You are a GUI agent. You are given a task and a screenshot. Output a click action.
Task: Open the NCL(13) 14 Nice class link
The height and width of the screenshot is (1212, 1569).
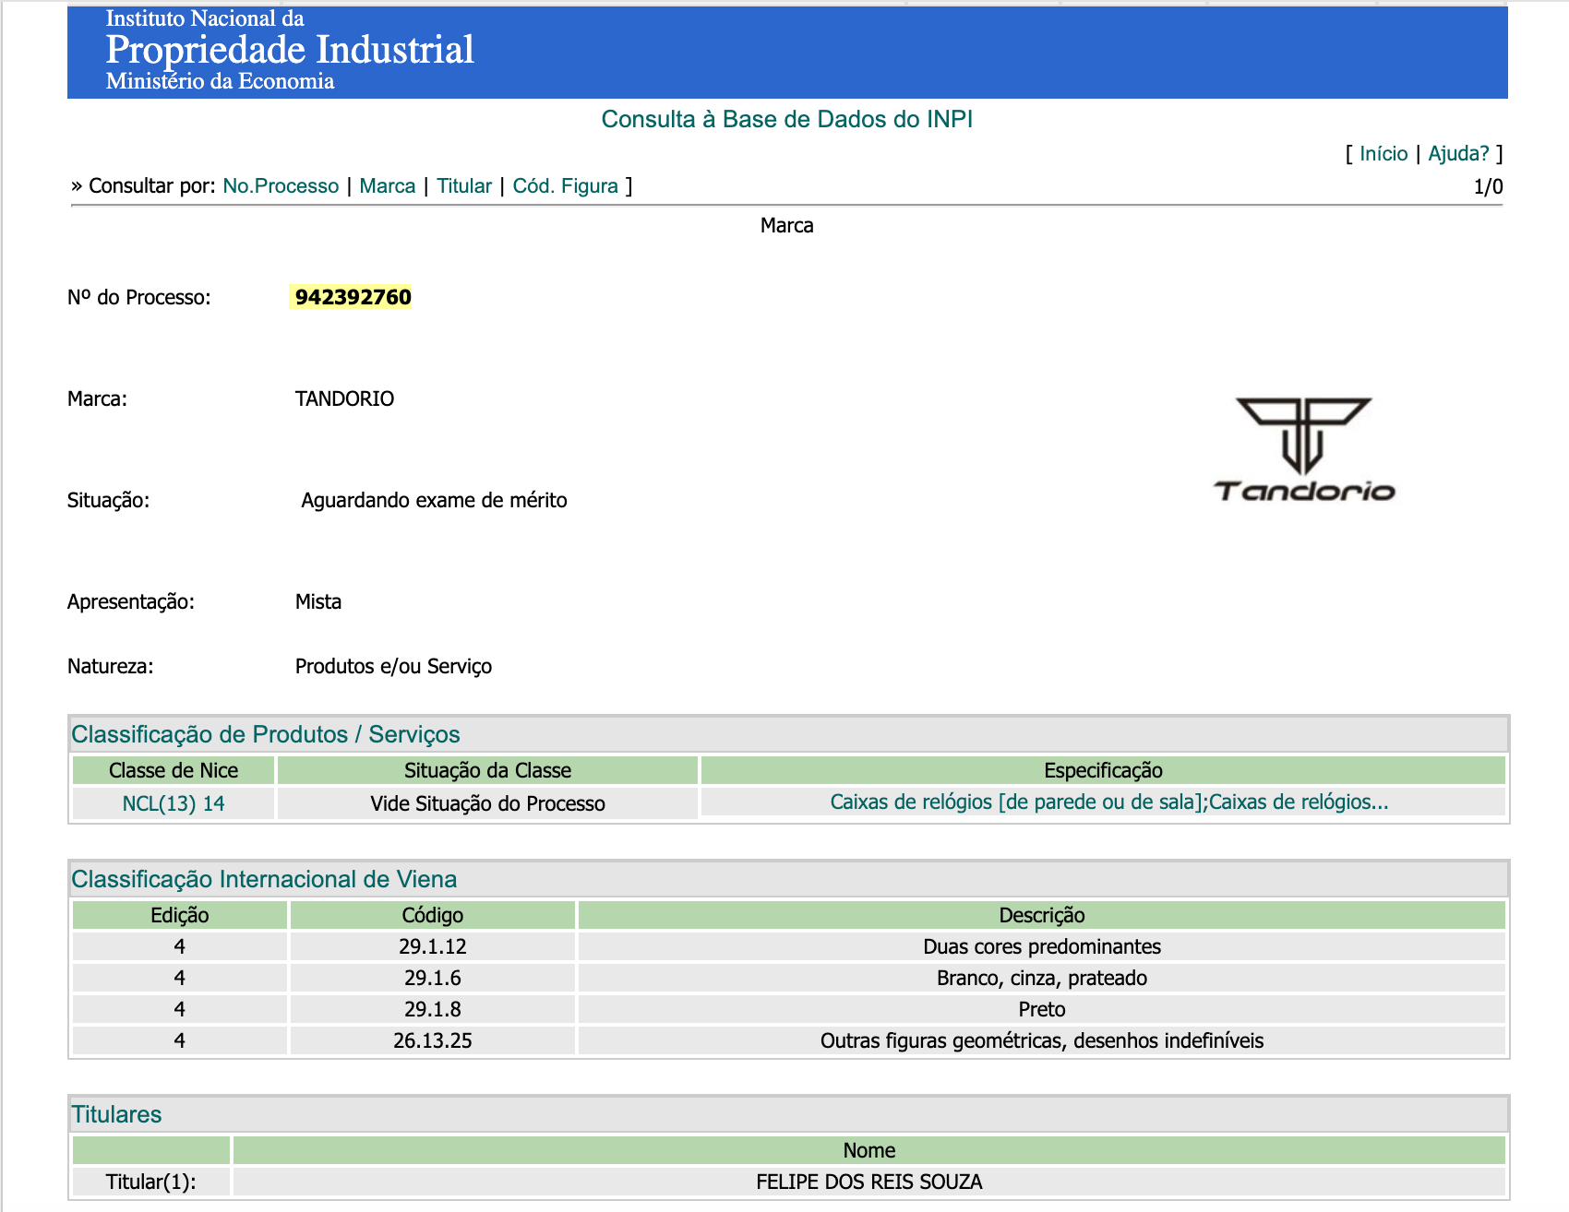click(x=174, y=803)
